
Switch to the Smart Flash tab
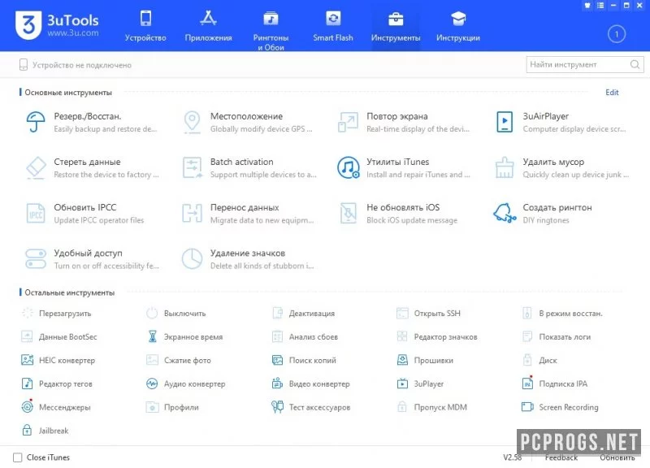[x=333, y=26]
